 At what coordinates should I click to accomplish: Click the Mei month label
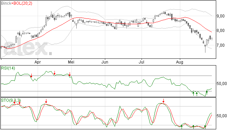(x=71, y=62)
